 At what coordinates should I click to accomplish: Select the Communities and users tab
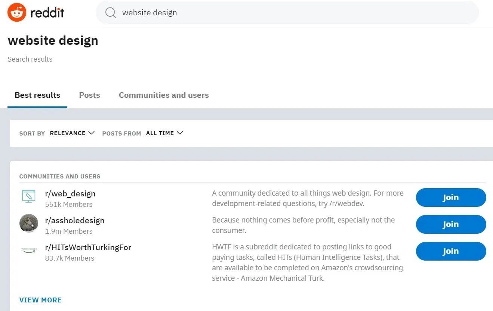click(x=164, y=95)
